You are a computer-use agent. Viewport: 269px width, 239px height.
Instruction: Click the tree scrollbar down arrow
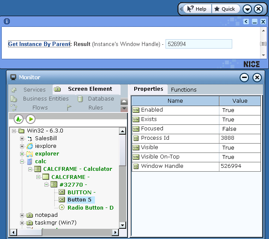click(x=122, y=225)
